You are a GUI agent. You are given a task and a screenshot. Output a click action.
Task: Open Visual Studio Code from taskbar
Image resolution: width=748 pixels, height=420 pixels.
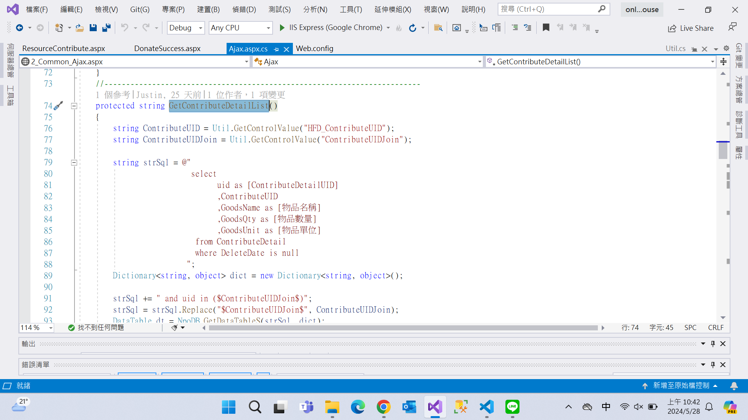(486, 407)
